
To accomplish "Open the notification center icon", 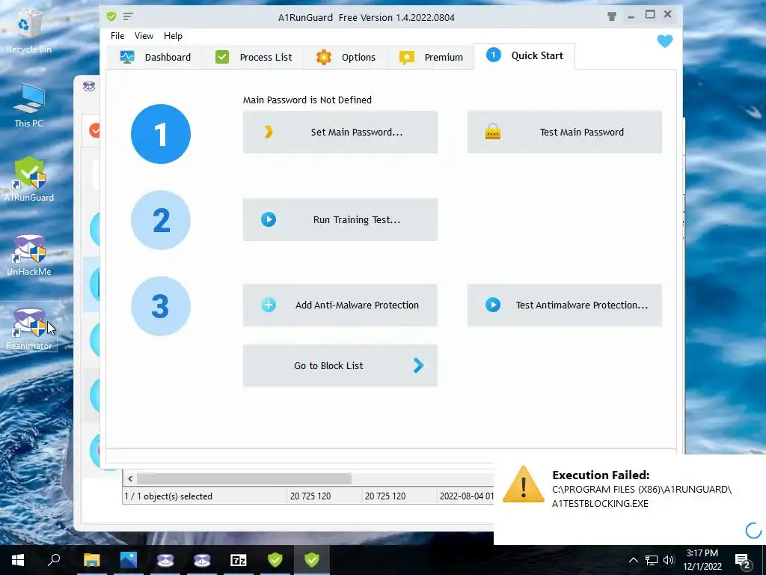I will 743,561.
